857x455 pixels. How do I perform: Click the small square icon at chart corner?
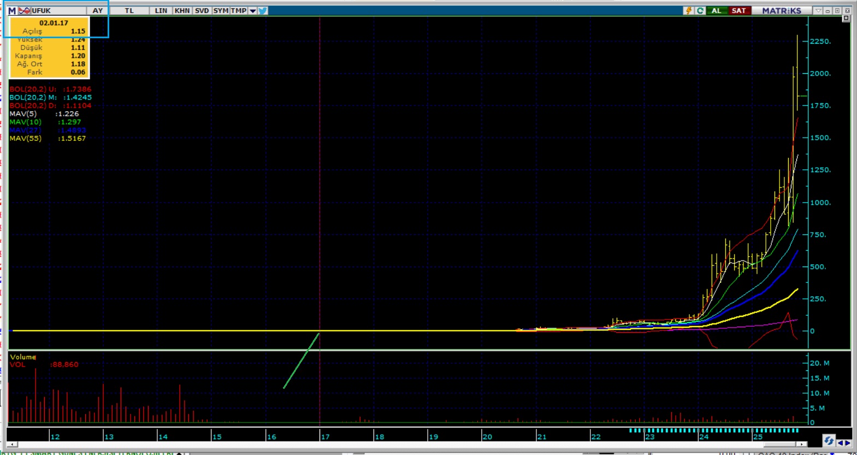pos(846,19)
